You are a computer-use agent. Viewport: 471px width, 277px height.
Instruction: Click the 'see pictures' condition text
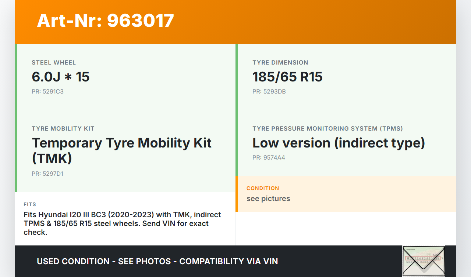pyautogui.click(x=268, y=198)
